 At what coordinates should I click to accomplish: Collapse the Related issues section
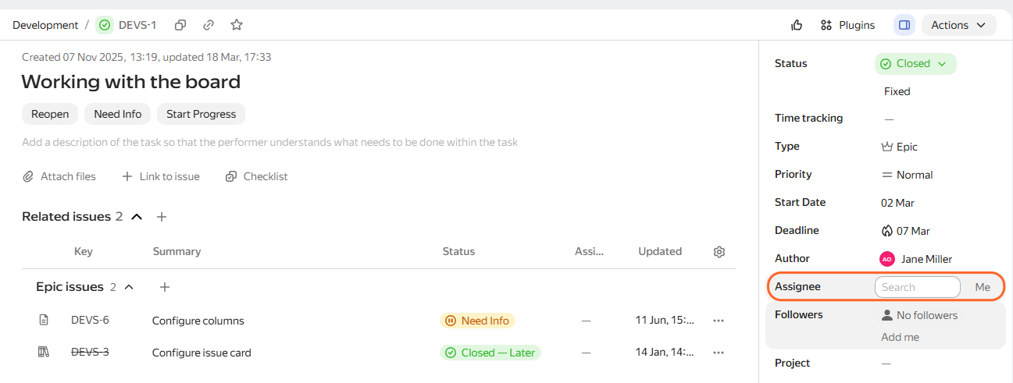[x=137, y=217]
